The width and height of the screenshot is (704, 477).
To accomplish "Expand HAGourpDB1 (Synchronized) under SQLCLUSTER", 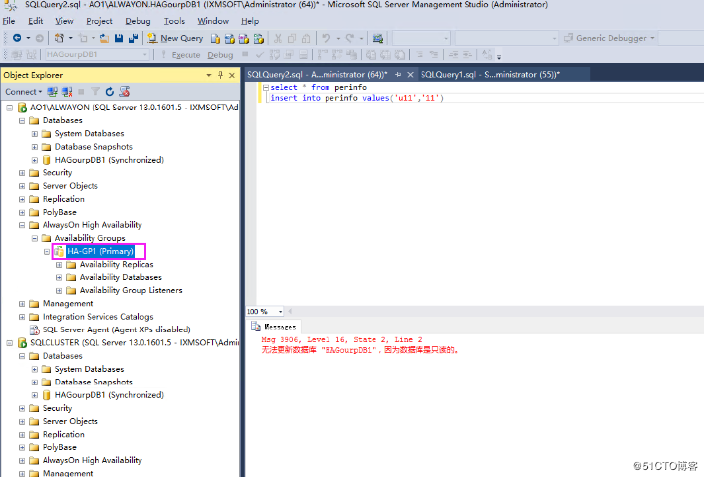I will 34,395.
